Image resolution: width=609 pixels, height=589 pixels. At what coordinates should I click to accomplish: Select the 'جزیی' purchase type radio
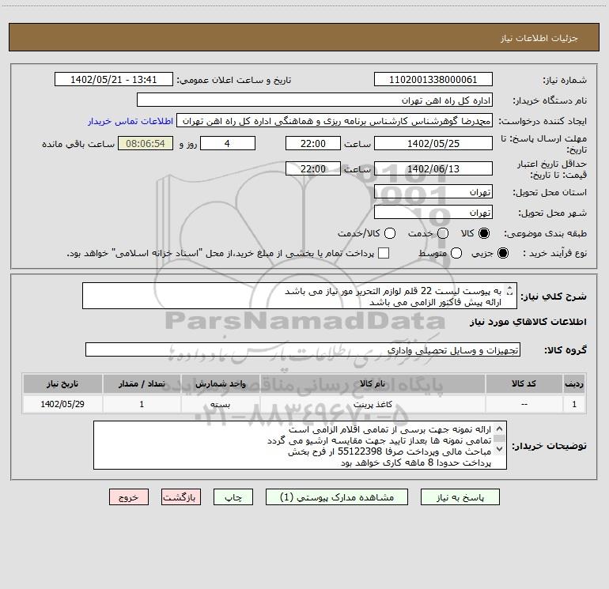(x=502, y=254)
